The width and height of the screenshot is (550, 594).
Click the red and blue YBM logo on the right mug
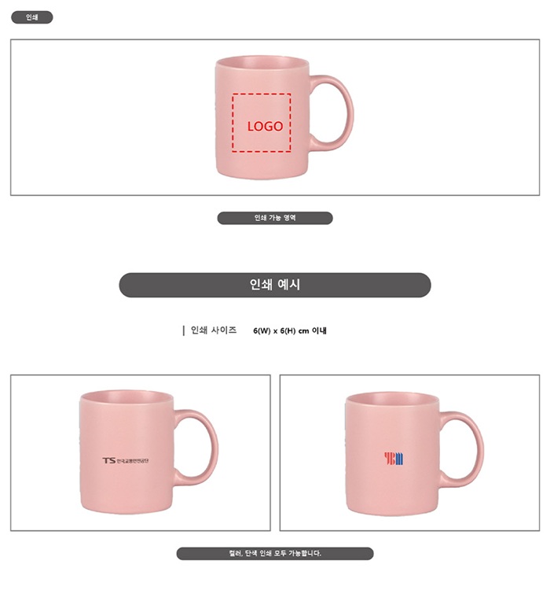(394, 459)
